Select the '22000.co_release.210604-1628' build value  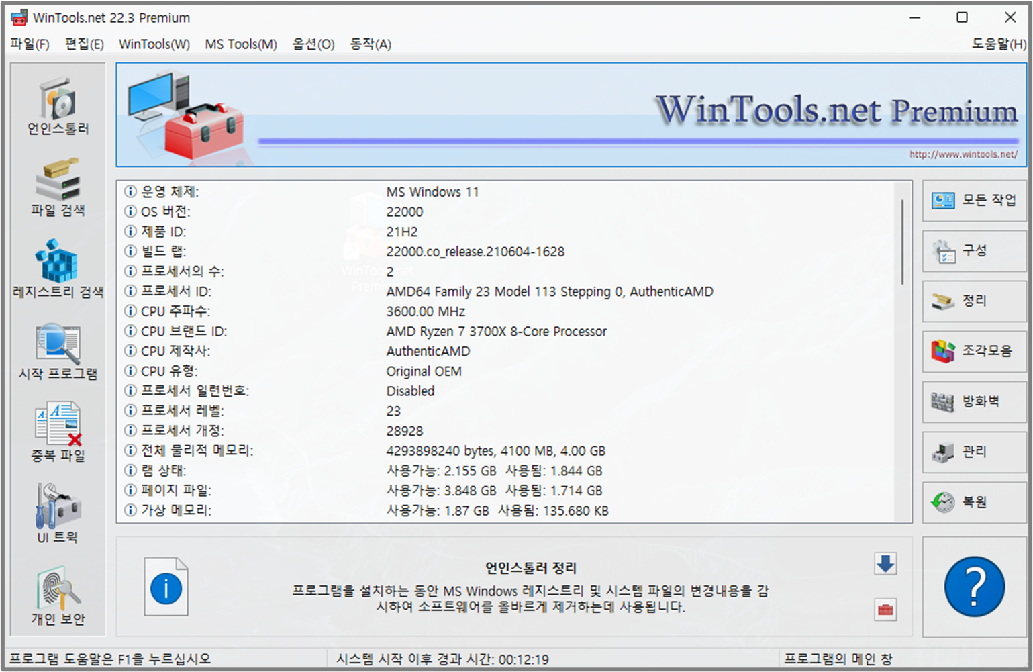point(475,252)
